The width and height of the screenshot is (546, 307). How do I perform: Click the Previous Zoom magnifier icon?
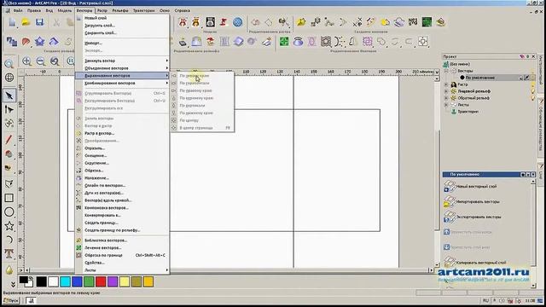point(55,61)
